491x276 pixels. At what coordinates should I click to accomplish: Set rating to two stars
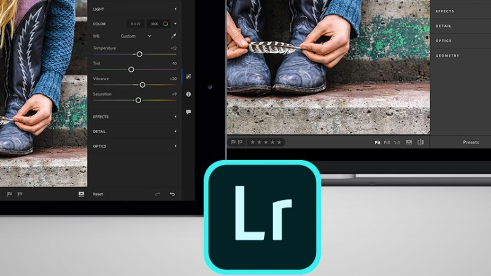(259, 142)
